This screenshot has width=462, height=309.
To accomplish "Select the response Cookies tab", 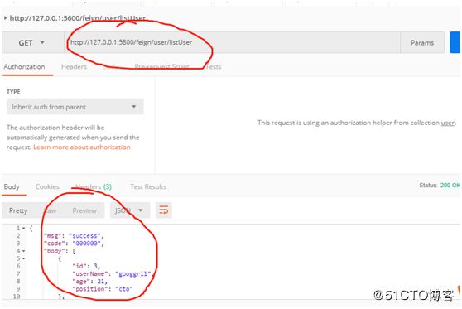I will coord(47,186).
